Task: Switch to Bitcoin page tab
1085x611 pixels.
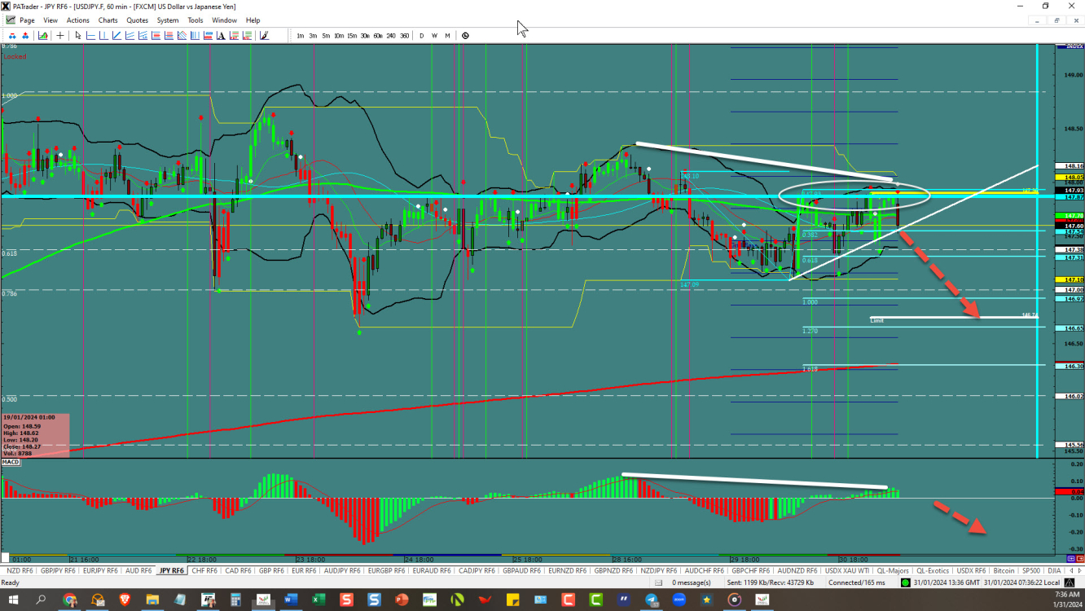Action: 1004,571
